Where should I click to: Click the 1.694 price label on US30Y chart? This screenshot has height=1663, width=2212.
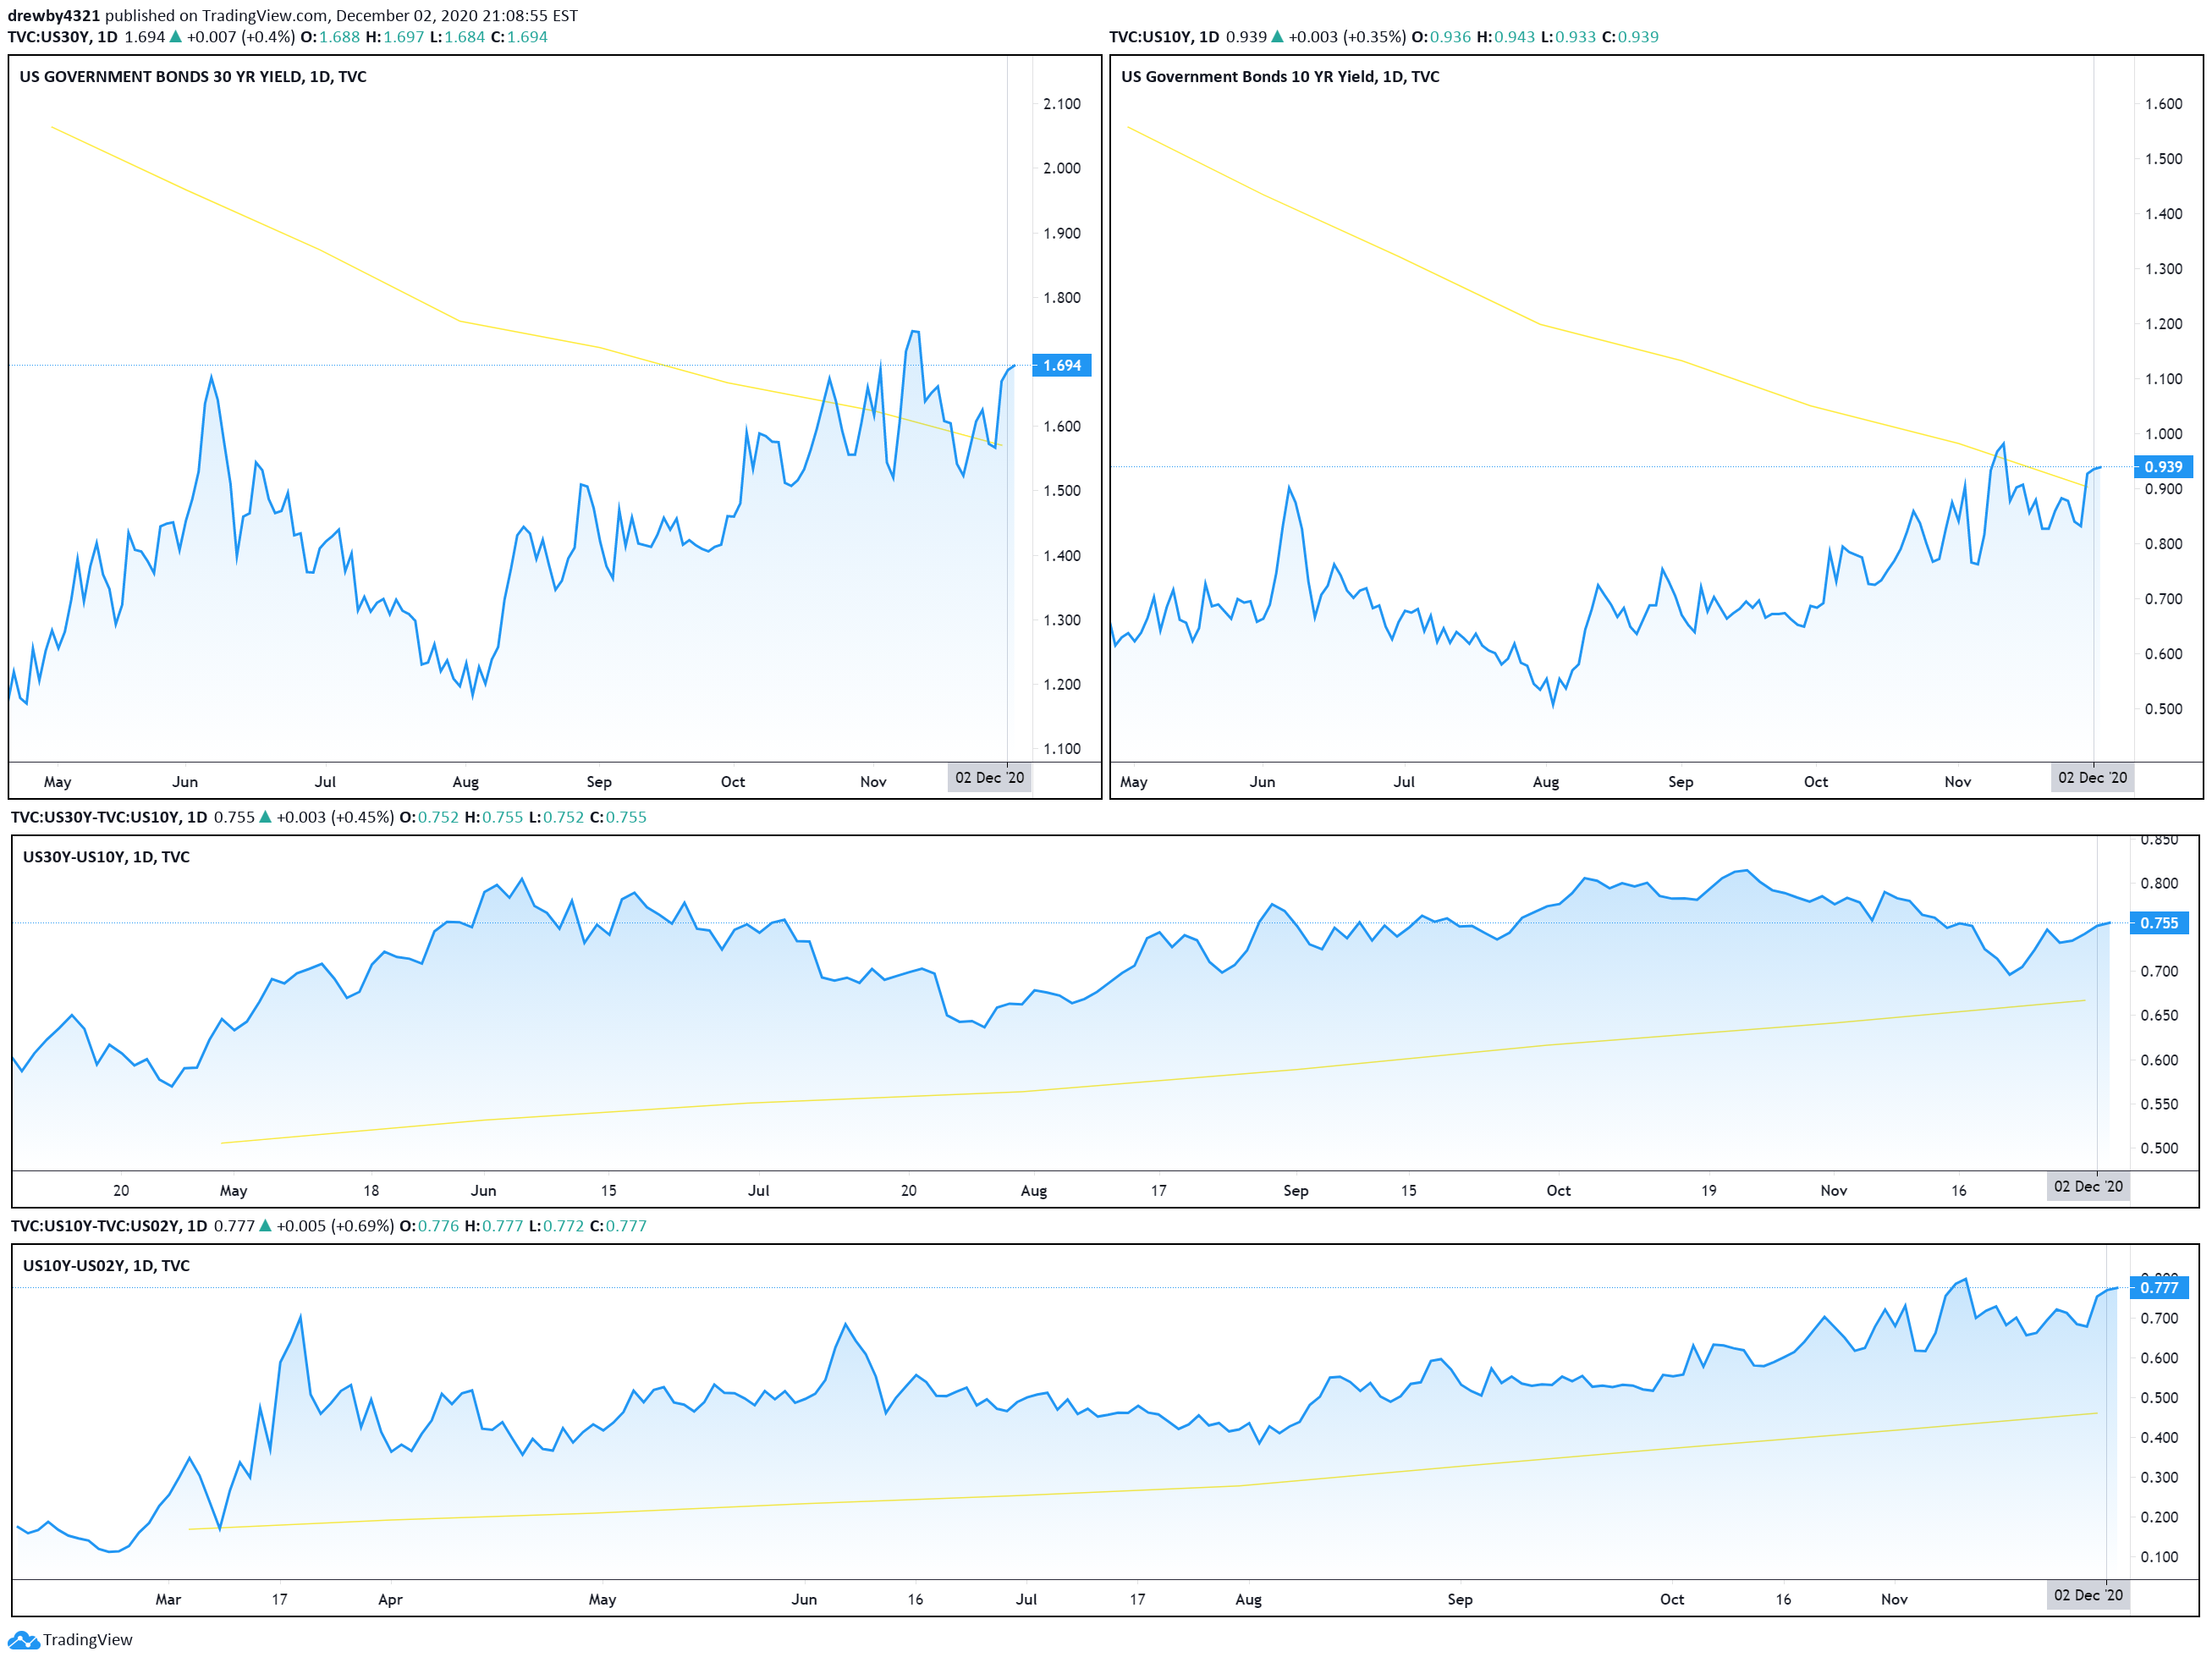(1062, 365)
